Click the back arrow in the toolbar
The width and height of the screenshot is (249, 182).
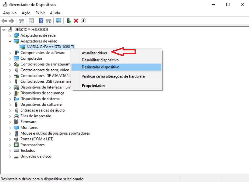tap(4, 21)
